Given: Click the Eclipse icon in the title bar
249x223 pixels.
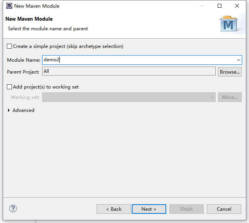Looking at the screenshot, I should 9,6.
